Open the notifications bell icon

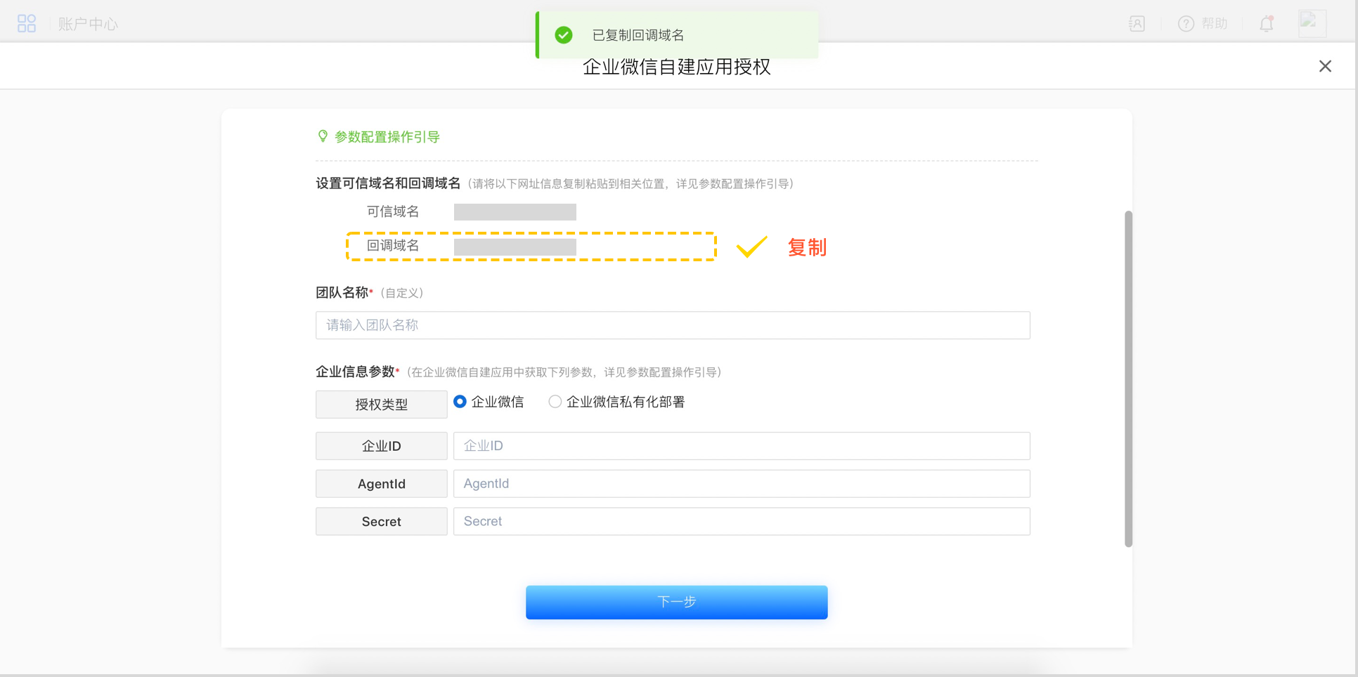[x=1267, y=24]
